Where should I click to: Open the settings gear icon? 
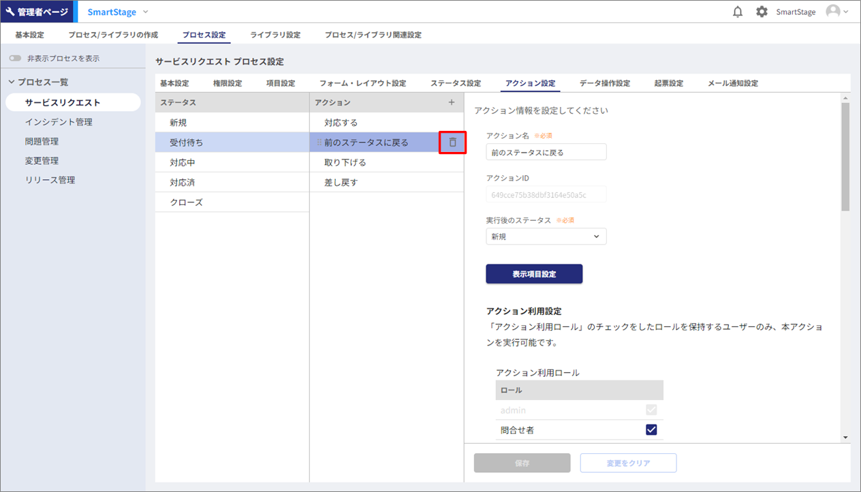click(x=762, y=12)
